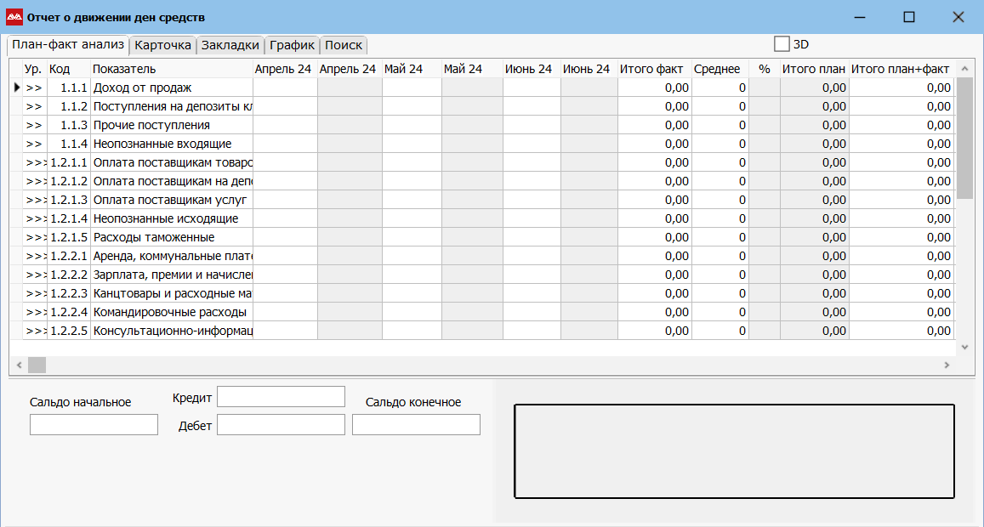
Task: Select the Сальдо конечное input box
Action: click(416, 425)
